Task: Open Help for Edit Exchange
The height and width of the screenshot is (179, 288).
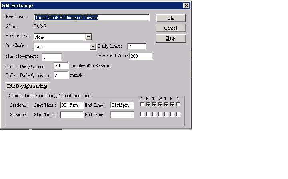Action: tap(171, 38)
